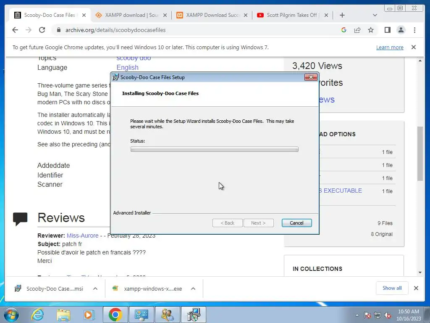This screenshot has width=430, height=323.
Task: Click the 8 Original files count
Action: point(381,234)
